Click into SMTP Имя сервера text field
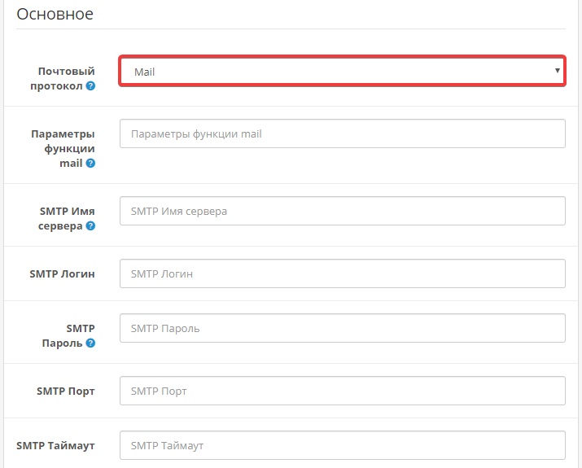Viewport: 582px width, 468px height. pos(342,211)
